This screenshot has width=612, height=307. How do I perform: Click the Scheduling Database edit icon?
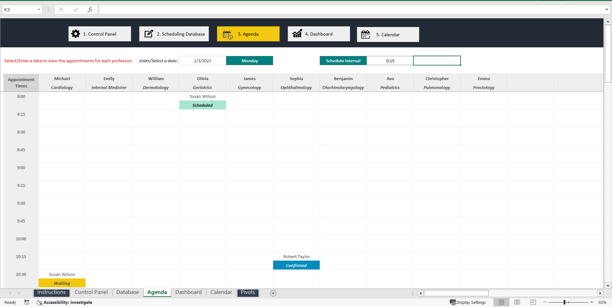(149, 33)
